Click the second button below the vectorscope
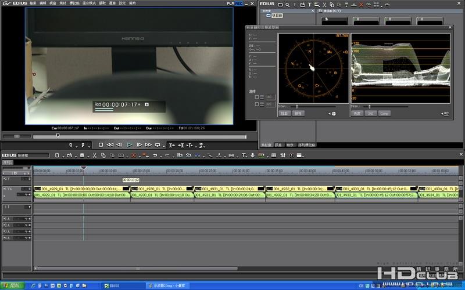 click(298, 113)
